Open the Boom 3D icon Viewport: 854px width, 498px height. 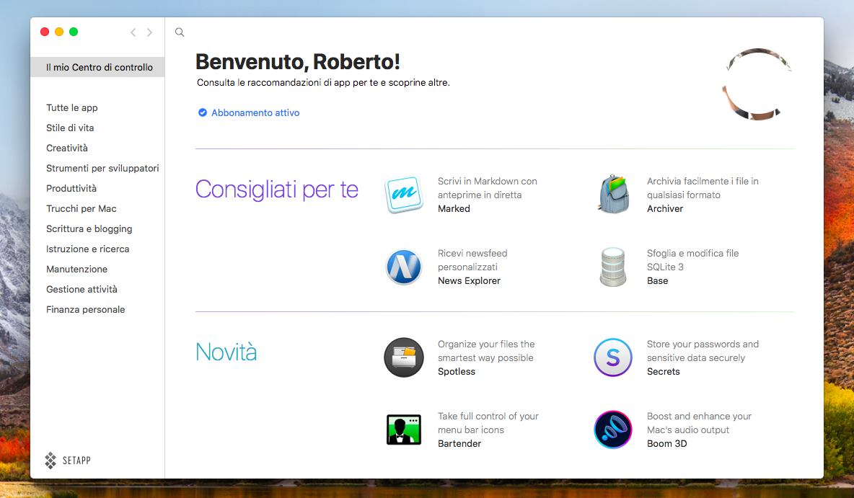coord(613,430)
